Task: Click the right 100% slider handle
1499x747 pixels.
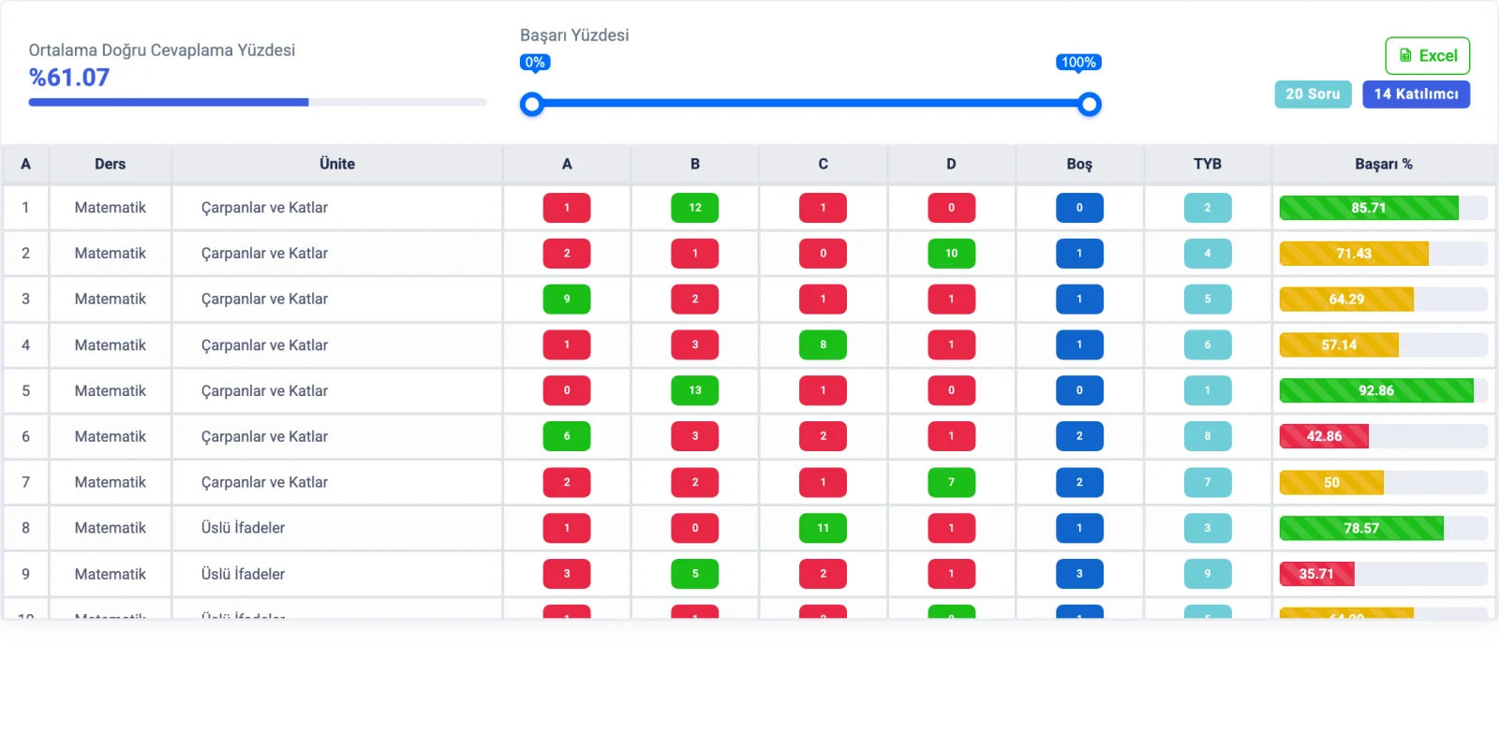Action: click(1089, 104)
